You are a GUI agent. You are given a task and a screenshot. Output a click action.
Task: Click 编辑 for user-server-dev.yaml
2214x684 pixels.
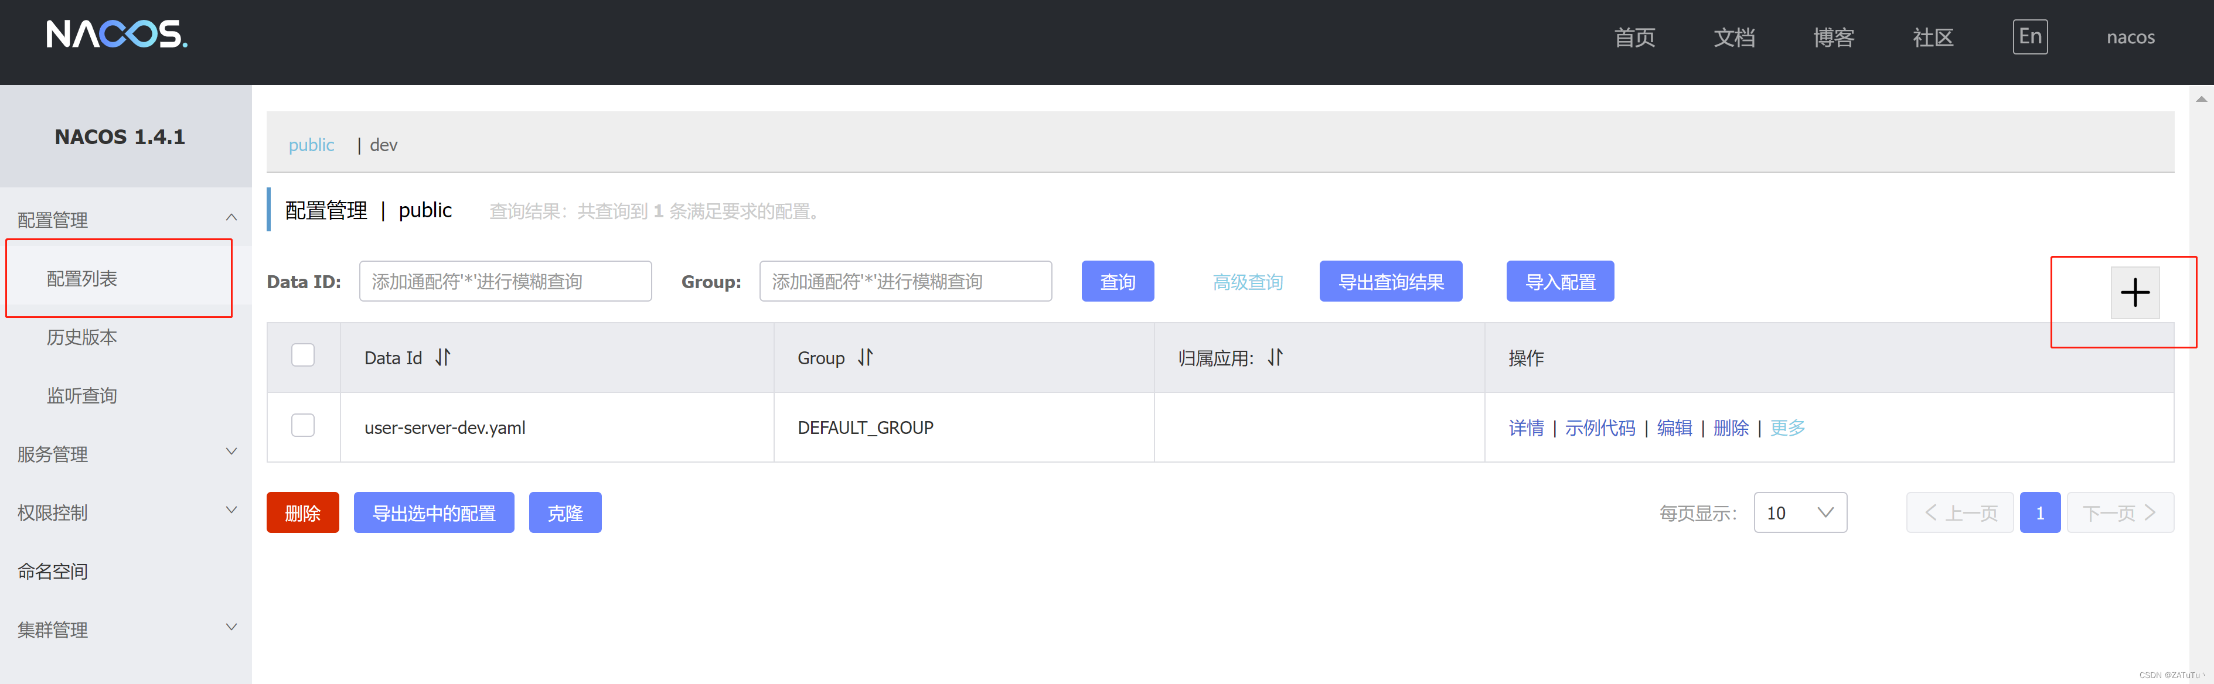[1674, 427]
